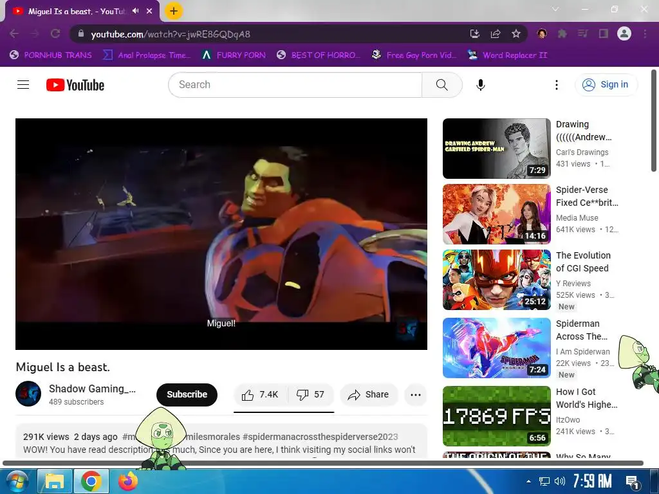The height and width of the screenshot is (494, 659).
Task: Open the Spider-Verse Fixed thumbnail
Action: (496, 214)
